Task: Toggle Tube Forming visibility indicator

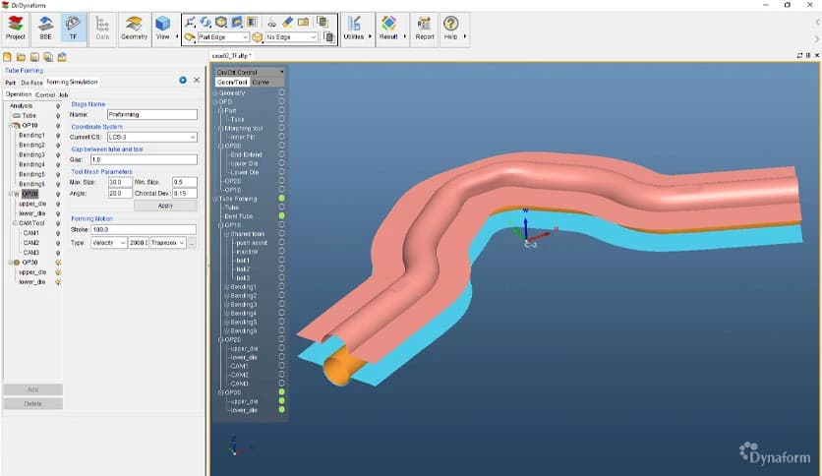Action: (281, 199)
